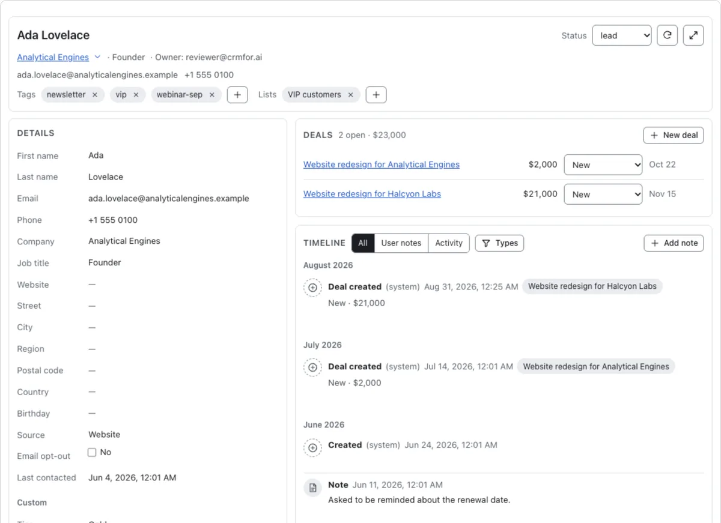Open Website redesign for Analytical Engines deal
The height and width of the screenshot is (523, 721).
pos(382,165)
